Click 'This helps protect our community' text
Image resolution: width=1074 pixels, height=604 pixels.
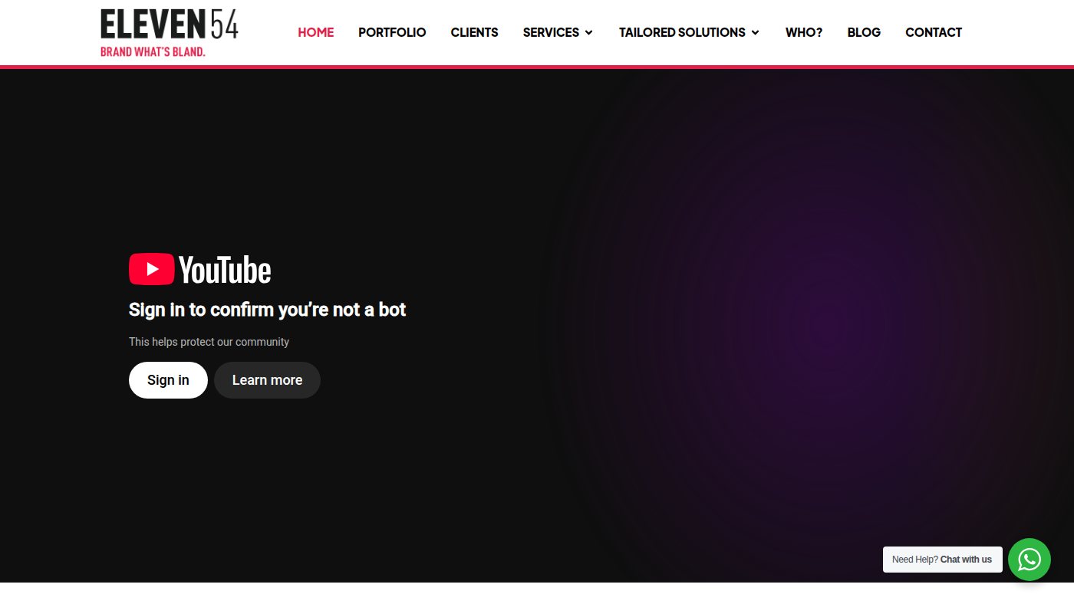click(209, 342)
